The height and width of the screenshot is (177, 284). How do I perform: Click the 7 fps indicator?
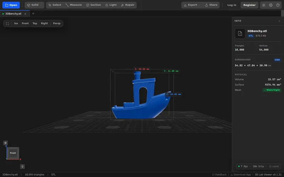(243, 166)
